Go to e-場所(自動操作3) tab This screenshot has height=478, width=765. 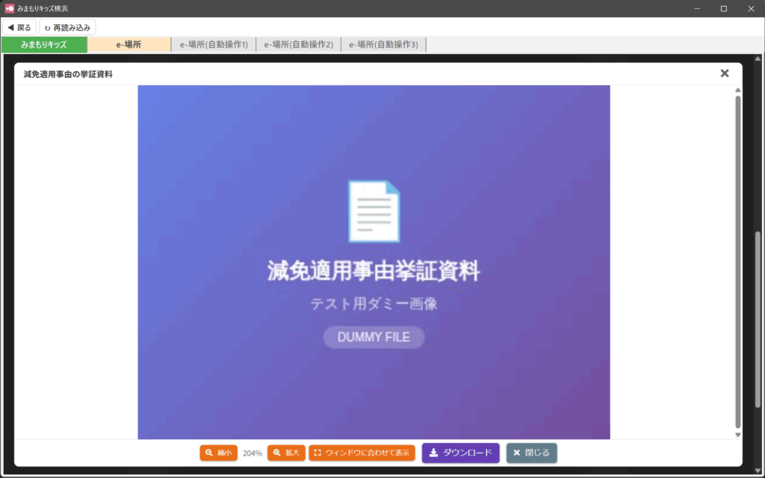click(383, 45)
